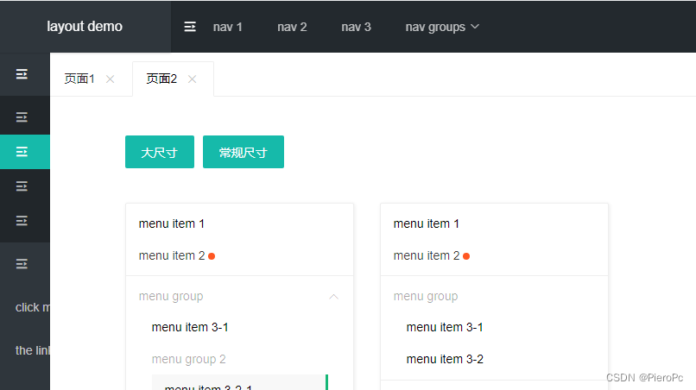Close the 页面2 tab
This screenshot has width=696, height=390.
click(193, 79)
